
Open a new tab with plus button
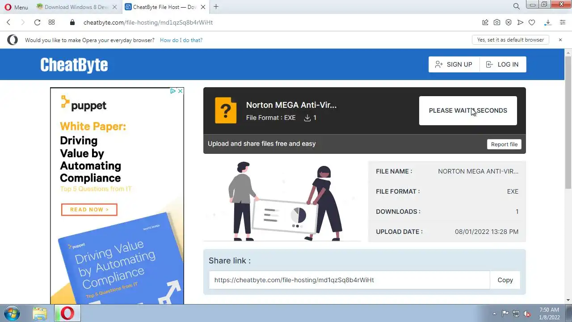[x=216, y=7]
